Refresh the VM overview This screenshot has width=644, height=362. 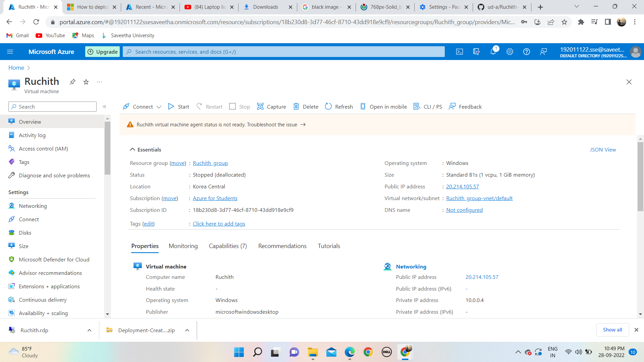[339, 107]
